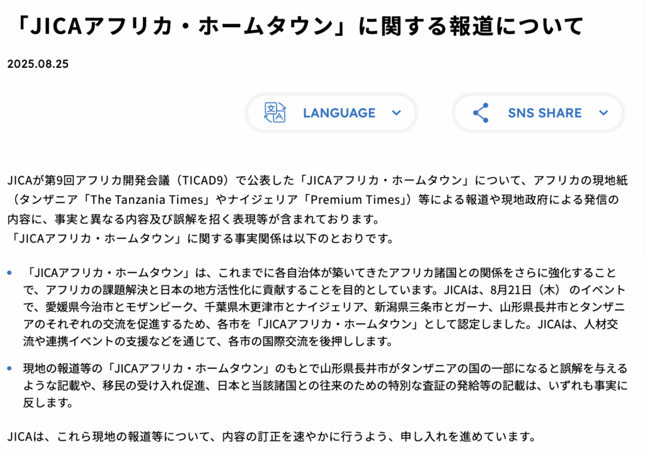Open the SNS SHARE menu

(544, 113)
